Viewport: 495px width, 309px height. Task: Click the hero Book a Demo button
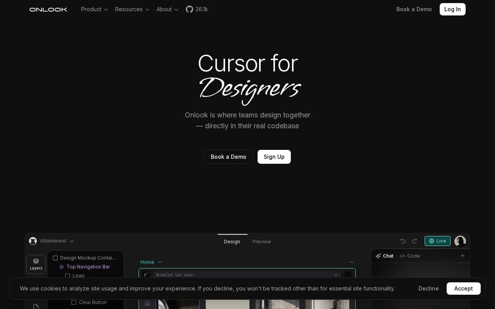pos(229,157)
